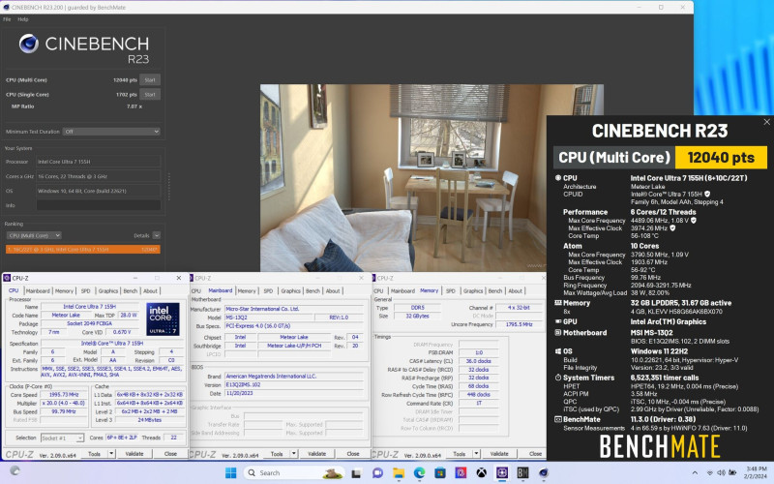Click the rendered room image in Cinebench

point(432,178)
